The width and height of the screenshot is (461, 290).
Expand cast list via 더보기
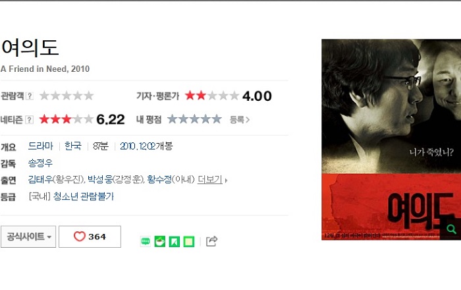click(x=210, y=179)
